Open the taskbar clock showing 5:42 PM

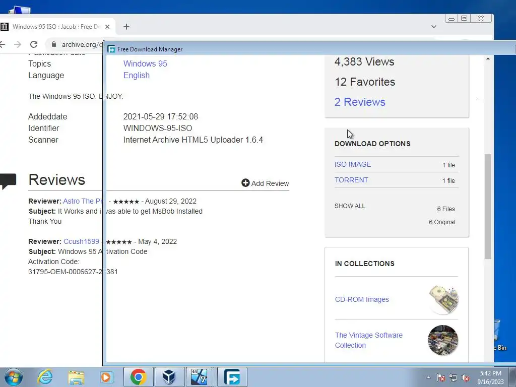point(490,377)
